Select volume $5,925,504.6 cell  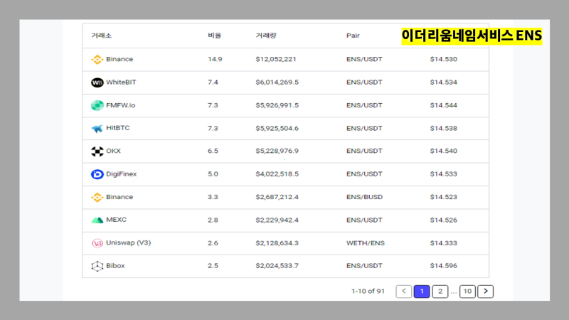click(x=277, y=129)
